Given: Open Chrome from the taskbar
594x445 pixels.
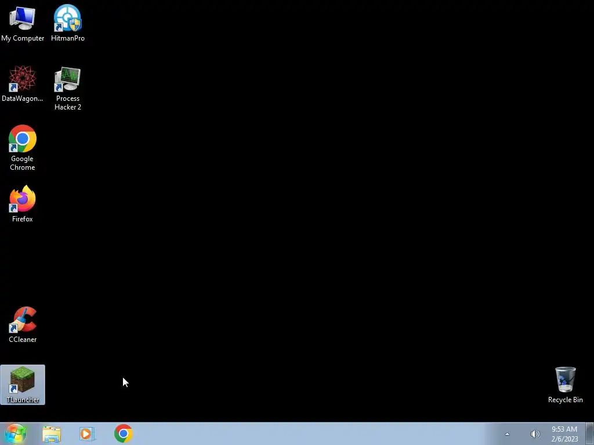Looking at the screenshot, I should [123, 433].
